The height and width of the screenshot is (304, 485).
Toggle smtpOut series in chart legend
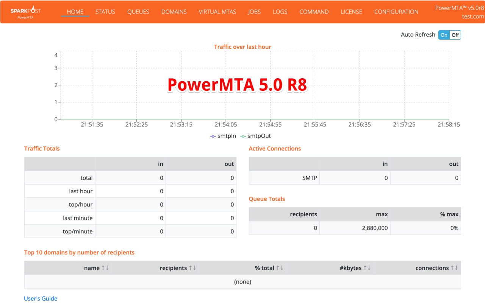(256, 136)
